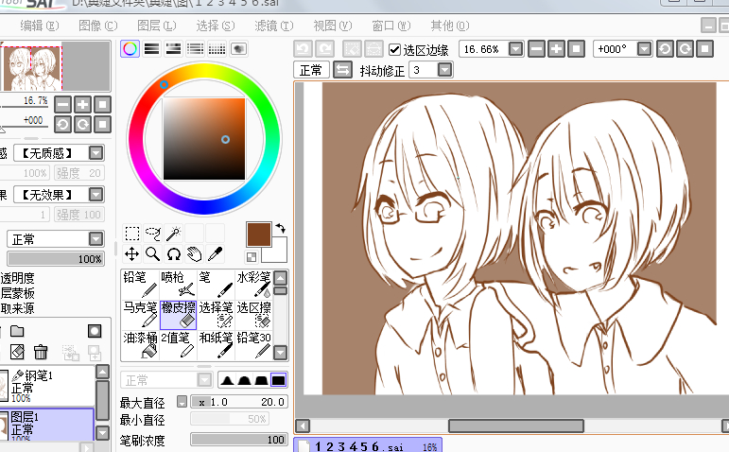Click the navigator thumbnail preview
729x452 pixels.
coord(32,68)
